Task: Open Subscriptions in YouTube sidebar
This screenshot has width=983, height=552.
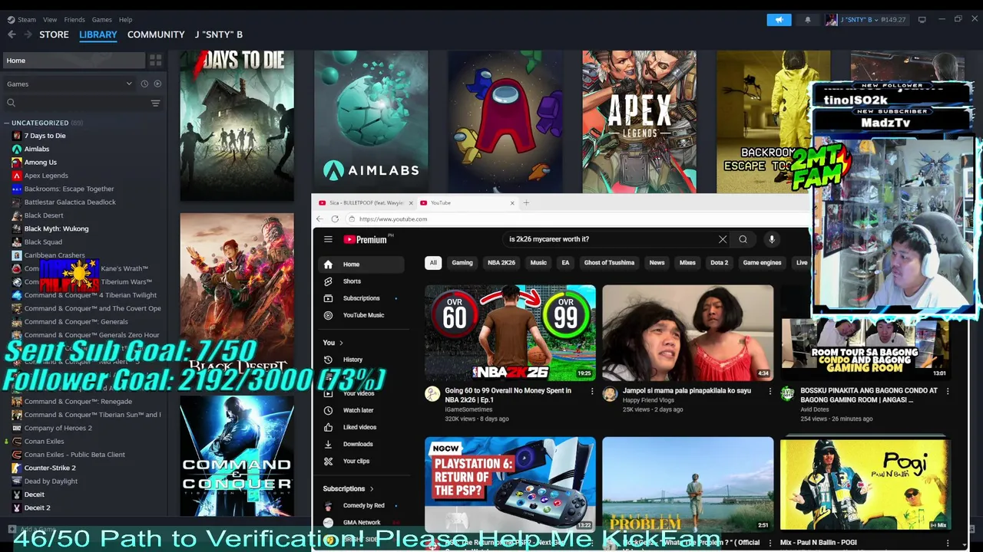Action: 361,298
